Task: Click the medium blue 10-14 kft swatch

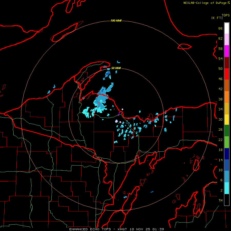Action: click(x=227, y=165)
